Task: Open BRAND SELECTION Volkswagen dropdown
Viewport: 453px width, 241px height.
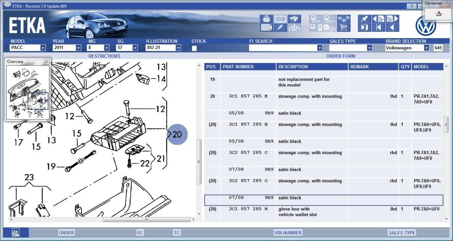Action: (426, 48)
